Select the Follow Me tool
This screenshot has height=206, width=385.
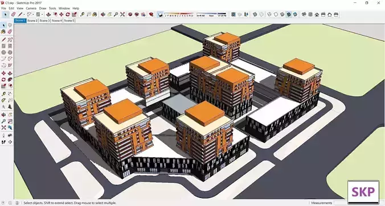click(x=10, y=79)
